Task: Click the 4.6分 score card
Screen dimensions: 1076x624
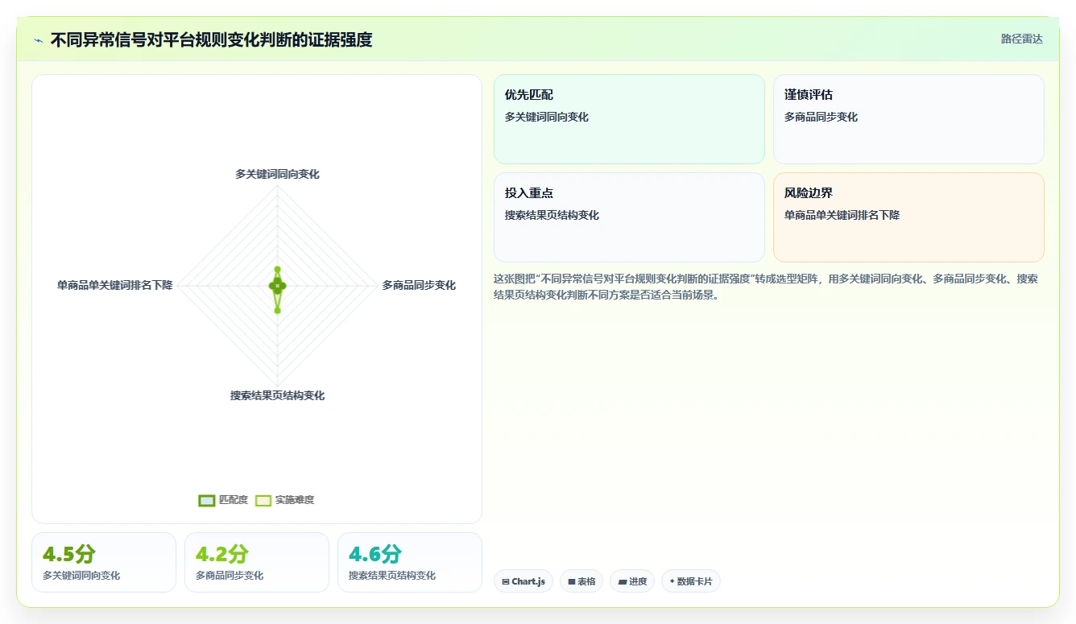Action: click(410, 562)
